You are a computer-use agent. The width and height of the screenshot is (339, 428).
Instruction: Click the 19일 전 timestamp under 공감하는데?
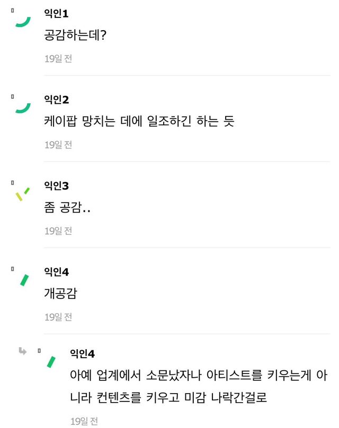(x=58, y=58)
